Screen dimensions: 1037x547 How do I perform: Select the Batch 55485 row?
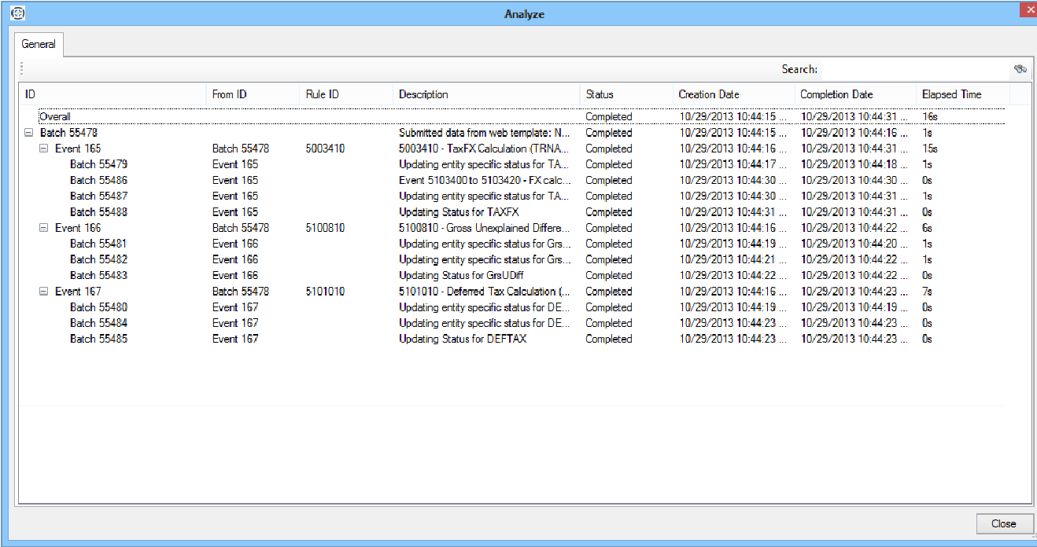click(98, 339)
